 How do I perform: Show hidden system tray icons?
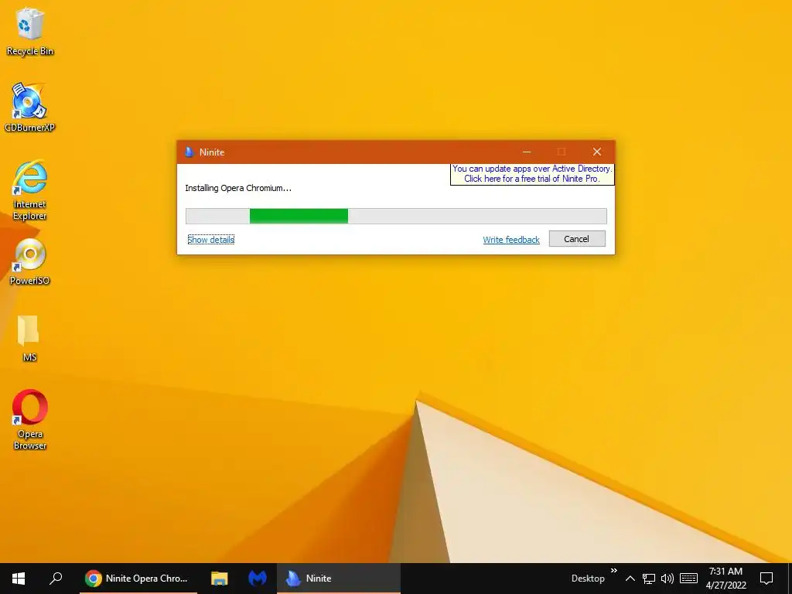point(630,579)
